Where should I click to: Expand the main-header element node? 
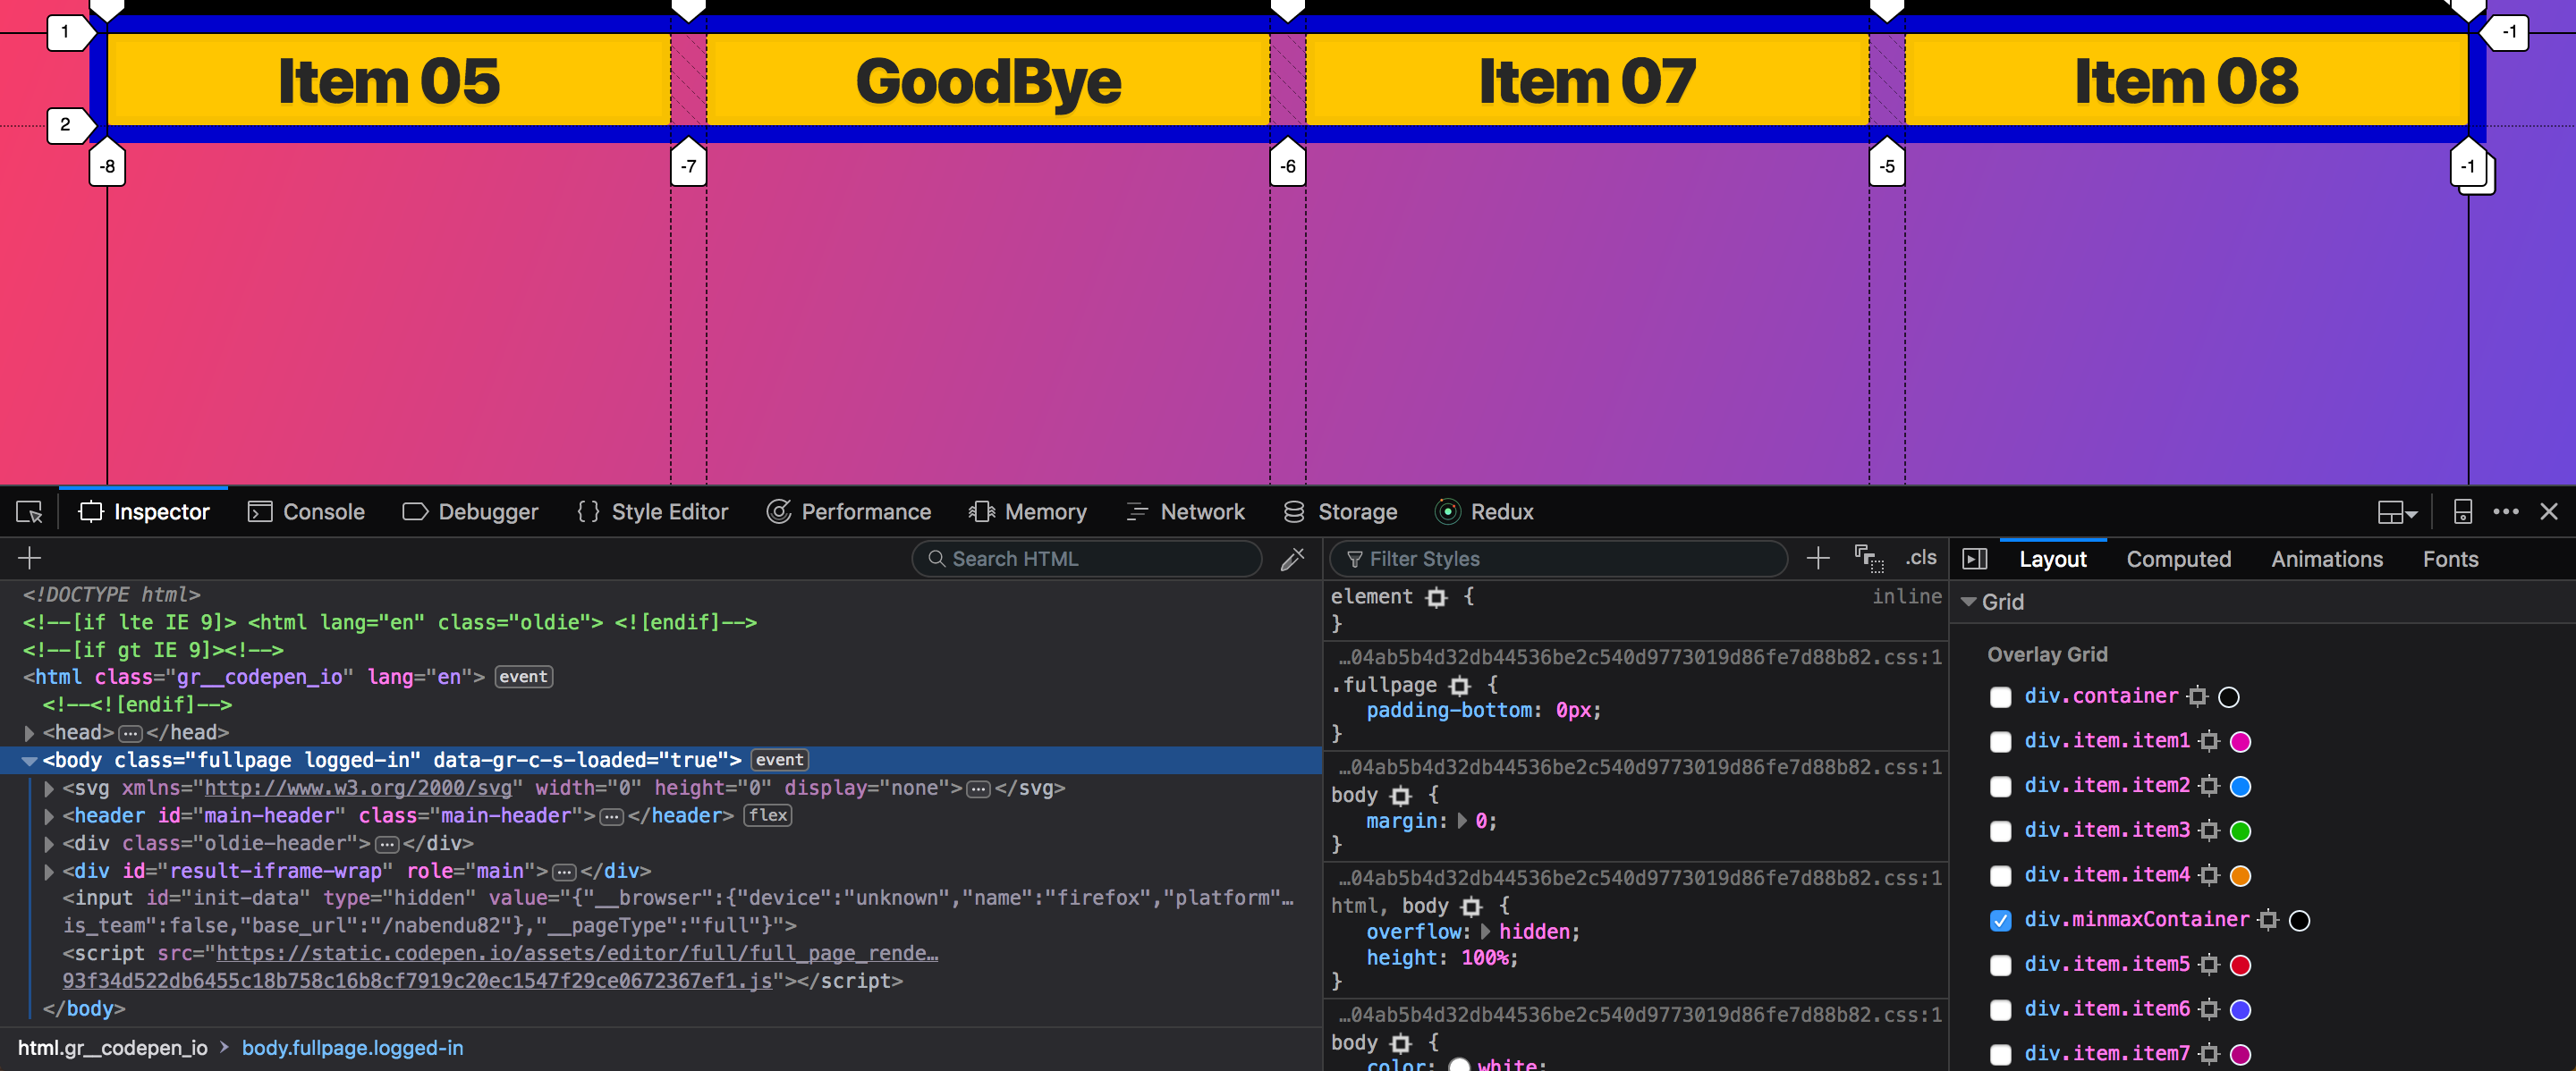49,816
